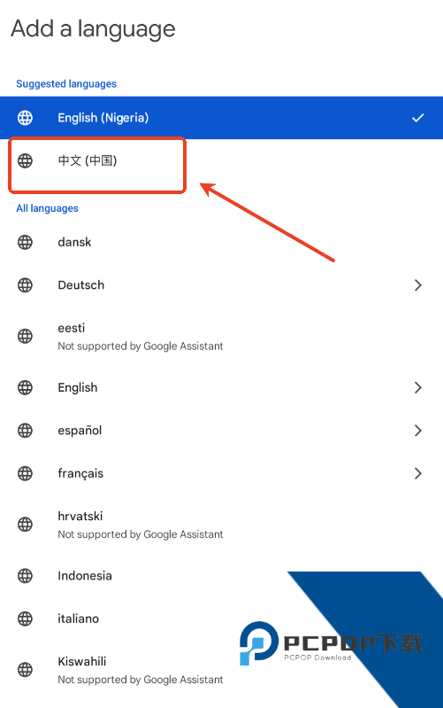The image size is (443, 708).
Task: Toggle the checkmark on English (Nigeria)
Action: tap(417, 118)
